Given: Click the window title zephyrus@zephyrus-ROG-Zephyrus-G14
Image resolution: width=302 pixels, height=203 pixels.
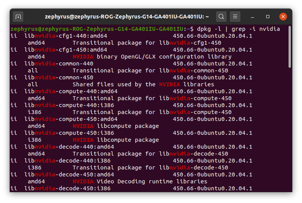Looking at the screenshot, I should click(x=127, y=17).
